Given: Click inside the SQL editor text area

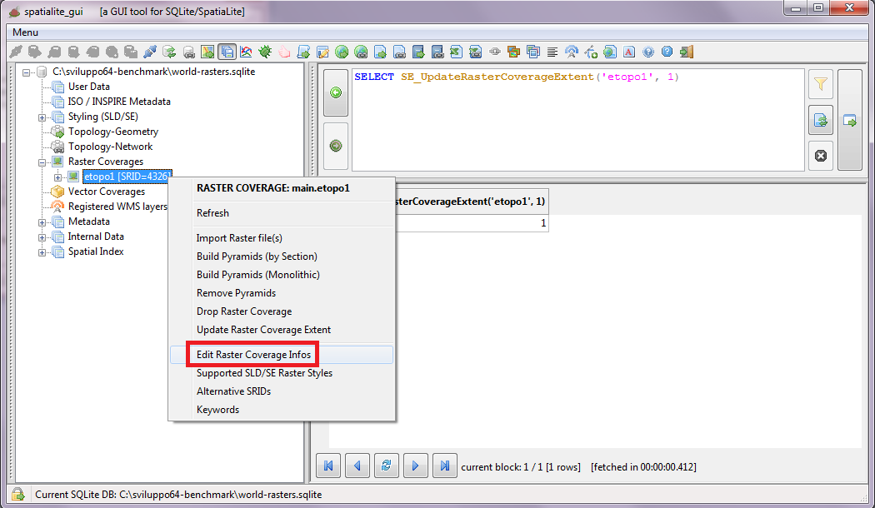Looking at the screenshot, I should coord(577,120).
